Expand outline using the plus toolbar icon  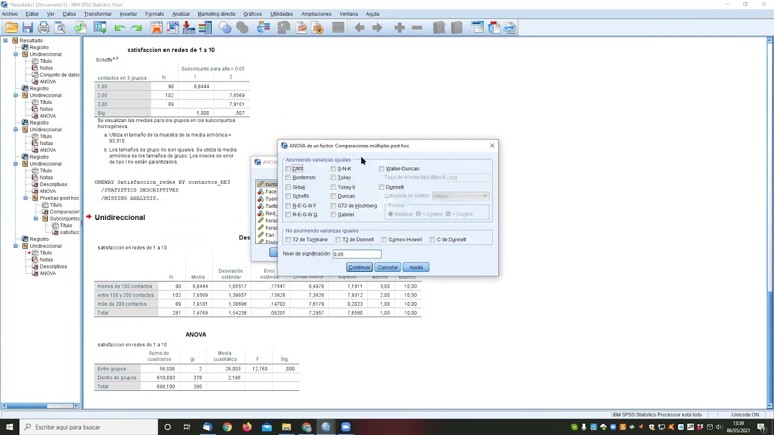coord(399,28)
